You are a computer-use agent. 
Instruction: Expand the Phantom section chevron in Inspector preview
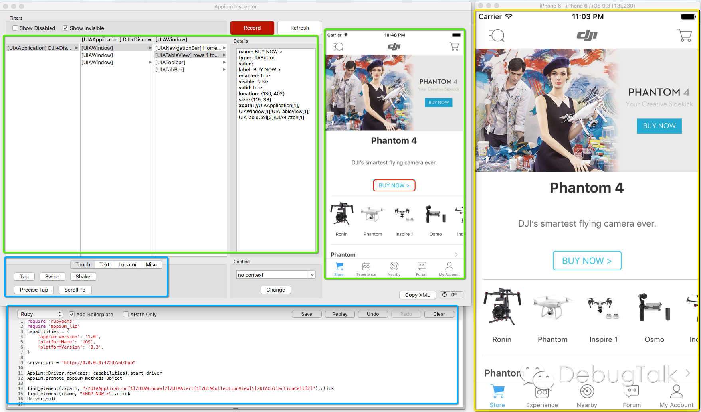pyautogui.click(x=456, y=254)
